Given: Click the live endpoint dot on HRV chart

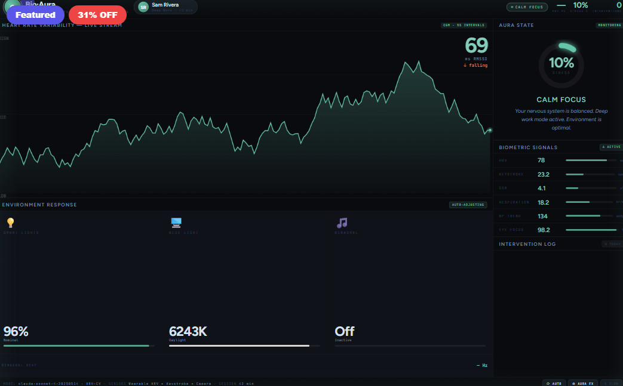Looking at the screenshot, I should [x=490, y=130].
